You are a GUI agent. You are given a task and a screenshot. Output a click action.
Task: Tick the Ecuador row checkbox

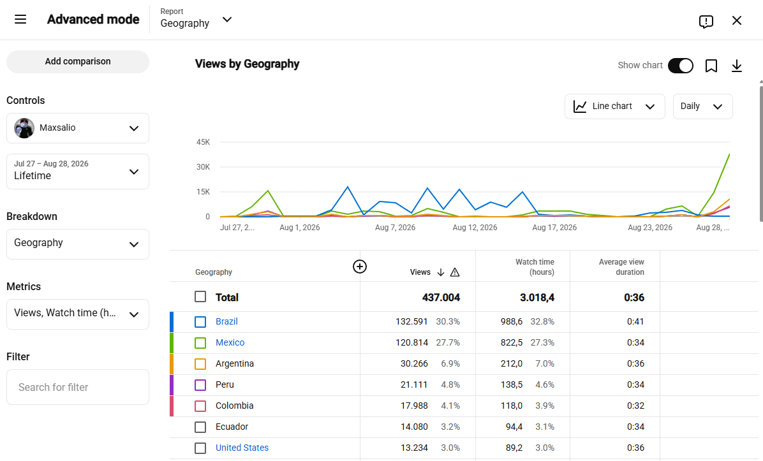point(200,427)
